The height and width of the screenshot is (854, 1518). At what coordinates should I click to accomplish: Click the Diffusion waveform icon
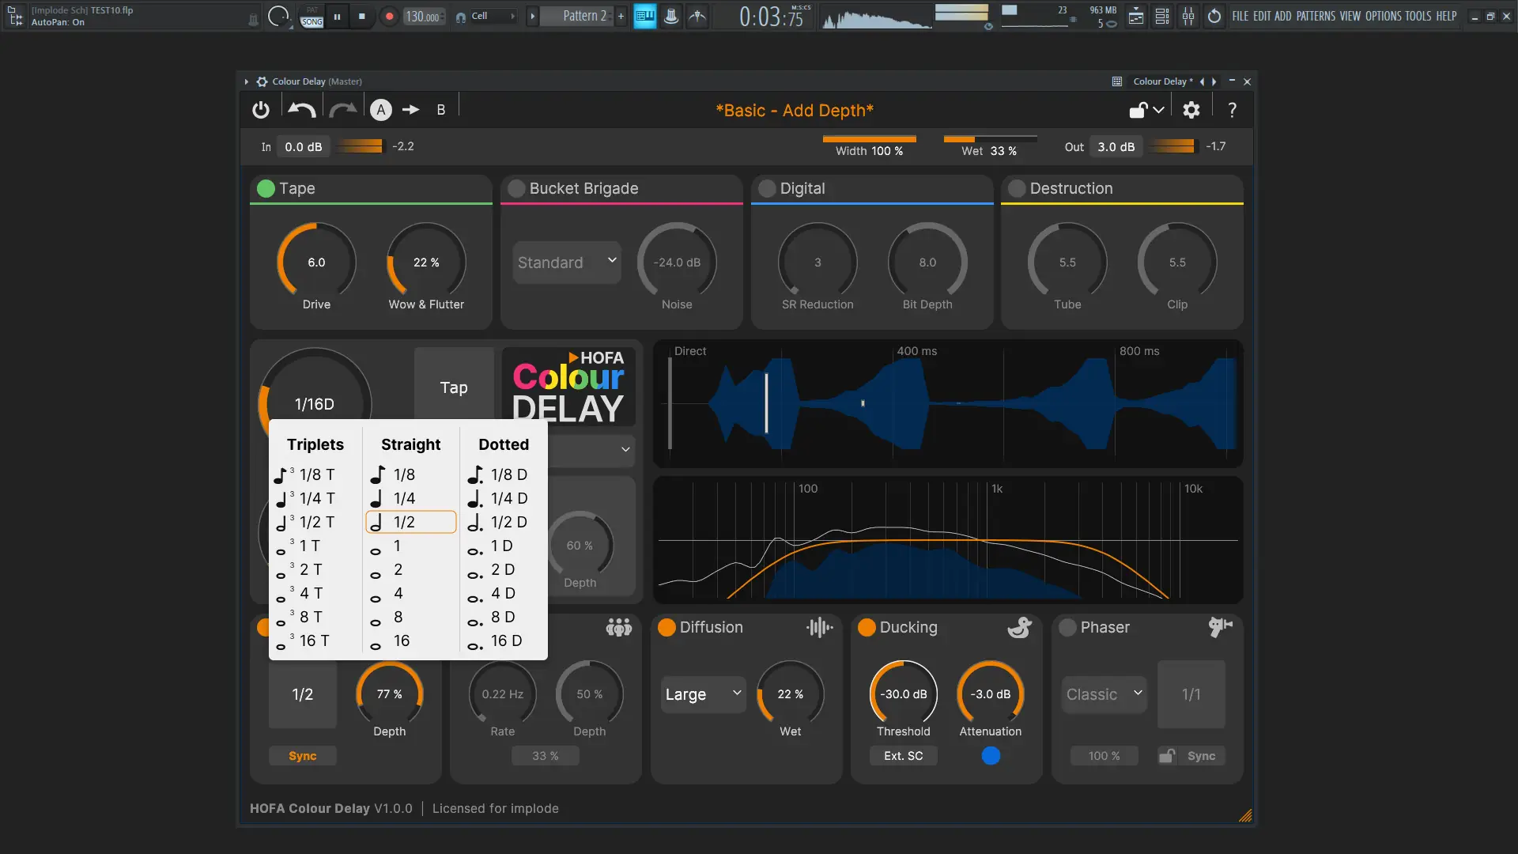click(x=819, y=627)
